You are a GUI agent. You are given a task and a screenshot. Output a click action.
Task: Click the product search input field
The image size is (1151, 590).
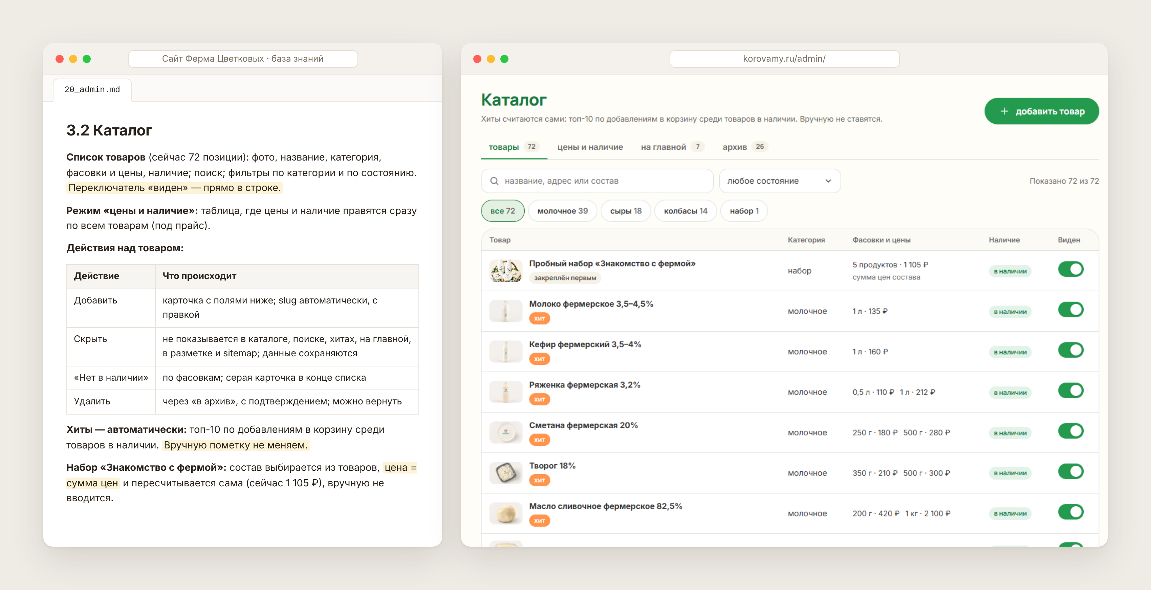597,181
